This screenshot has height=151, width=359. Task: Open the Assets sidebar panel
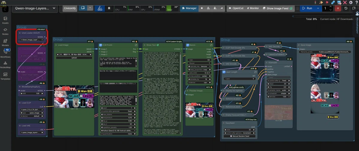5,20
